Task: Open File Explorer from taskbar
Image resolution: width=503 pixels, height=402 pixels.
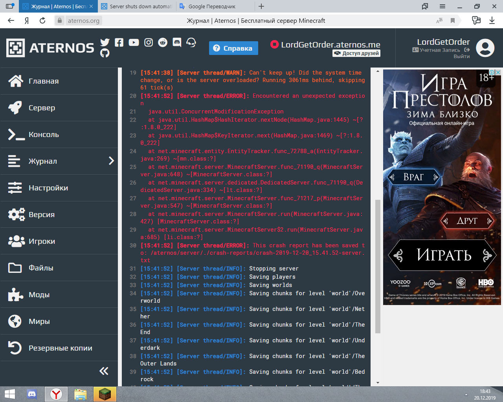Action: click(x=81, y=394)
